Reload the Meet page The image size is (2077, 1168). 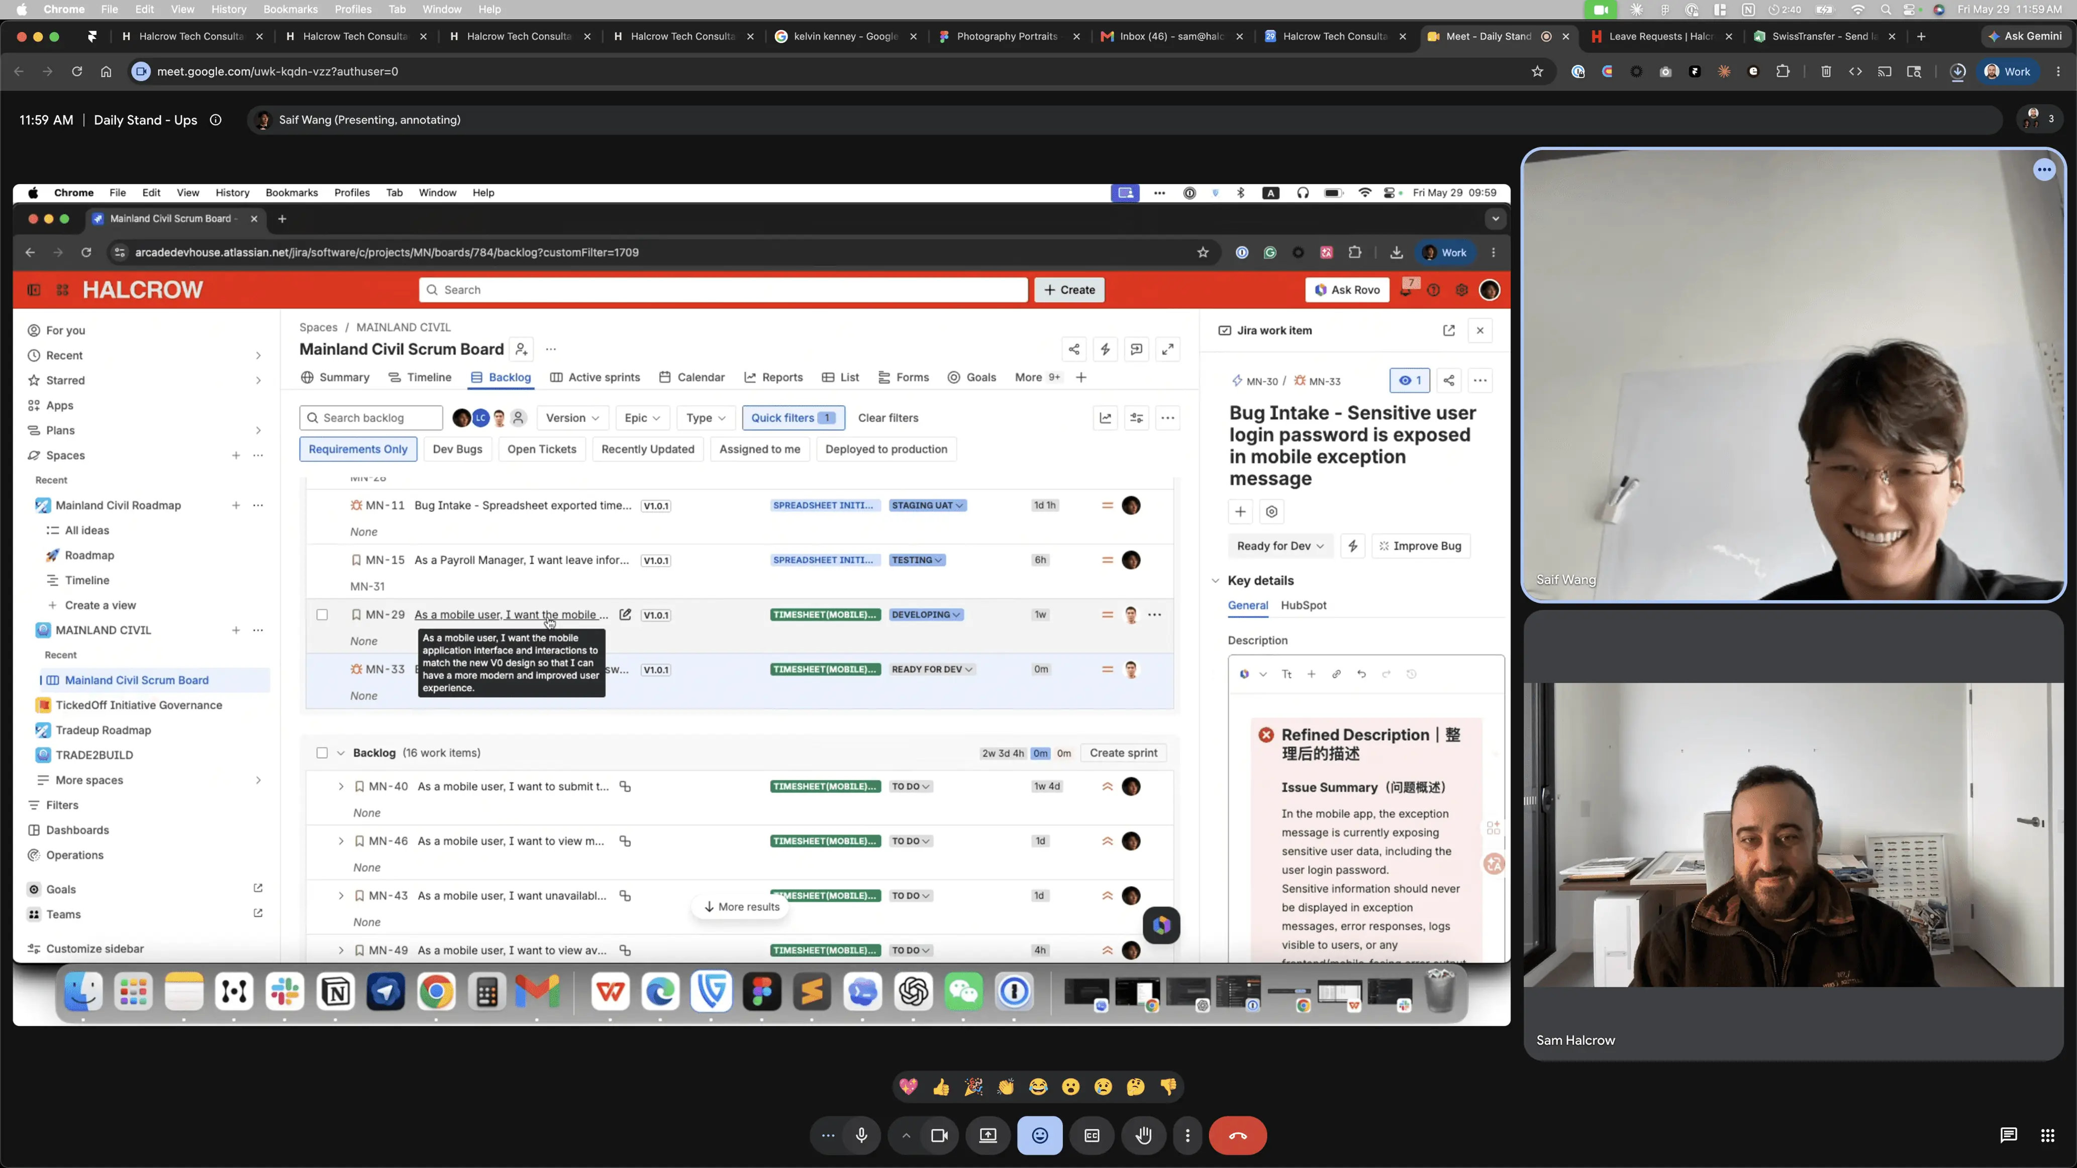point(76,72)
